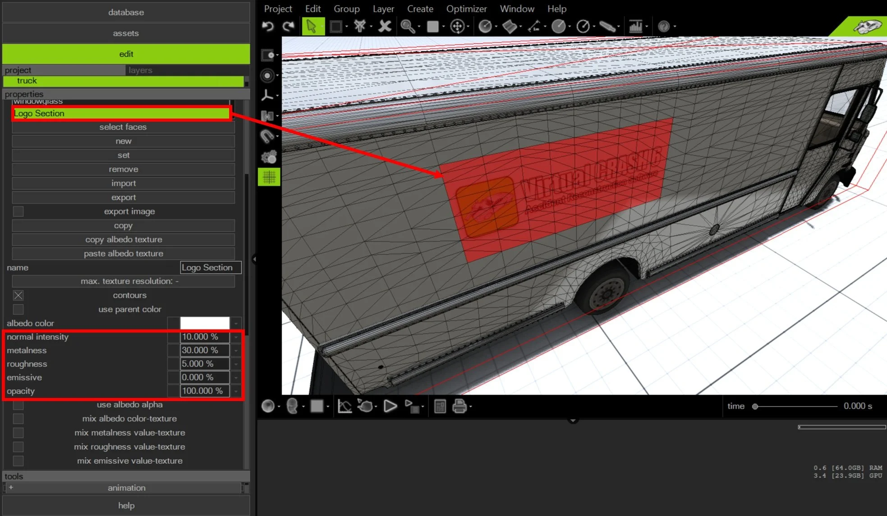Image resolution: width=887 pixels, height=516 pixels.
Task: Click the distance measure tool icon
Action: pos(534,27)
